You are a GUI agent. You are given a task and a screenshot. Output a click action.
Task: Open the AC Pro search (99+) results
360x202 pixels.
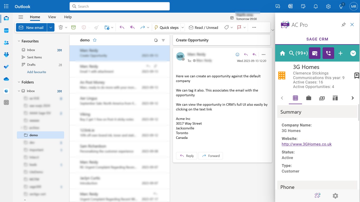298,53
